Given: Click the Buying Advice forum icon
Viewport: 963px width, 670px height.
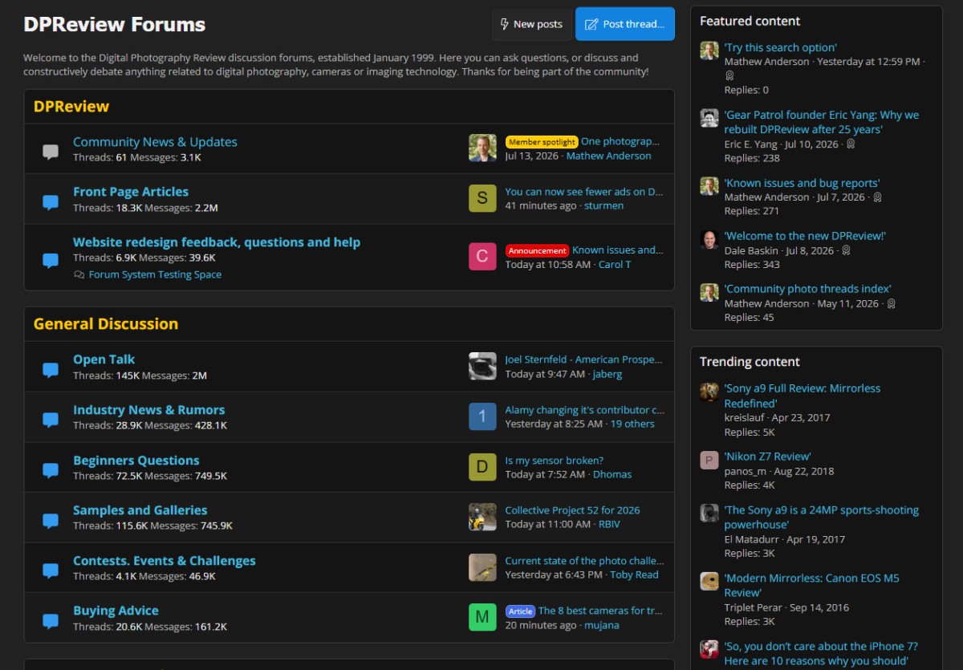Looking at the screenshot, I should (51, 619).
